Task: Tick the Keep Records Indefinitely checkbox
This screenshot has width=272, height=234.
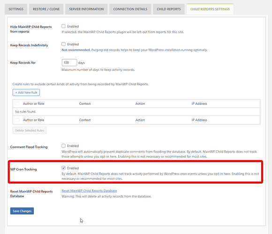Action: coord(63,44)
